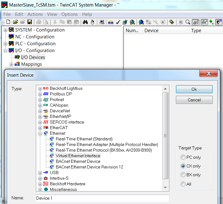
Task: Click the binoculars Find icon
Action: [x=85, y=22]
